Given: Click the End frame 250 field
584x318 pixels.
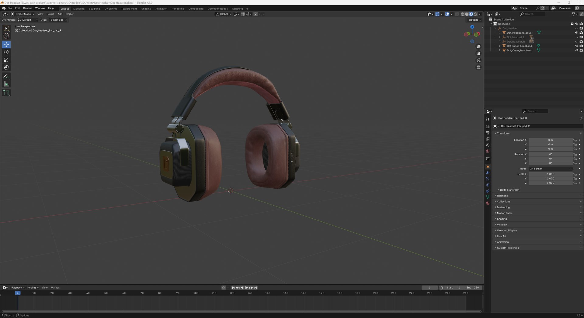Looking at the screenshot, I should pyautogui.click(x=473, y=288).
